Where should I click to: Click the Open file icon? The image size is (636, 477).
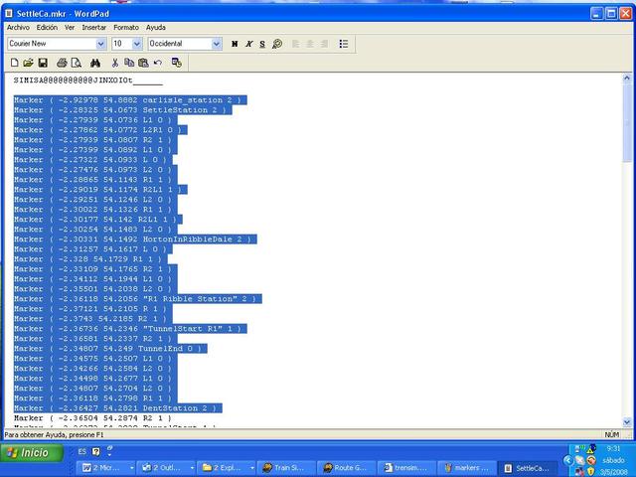coord(28,62)
